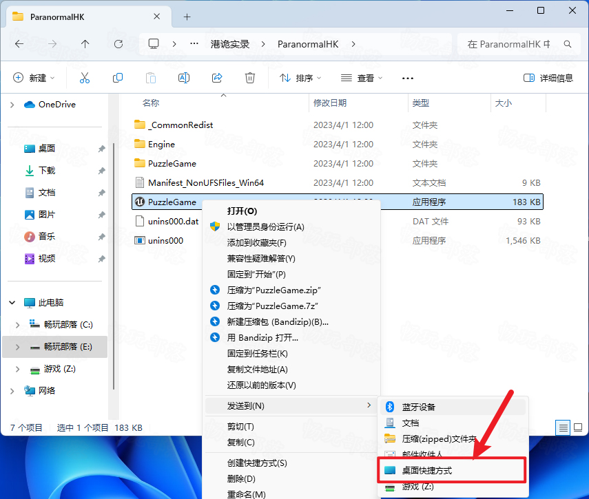The image size is (589, 499).
Task: Refresh the current folder view
Action: click(118, 44)
